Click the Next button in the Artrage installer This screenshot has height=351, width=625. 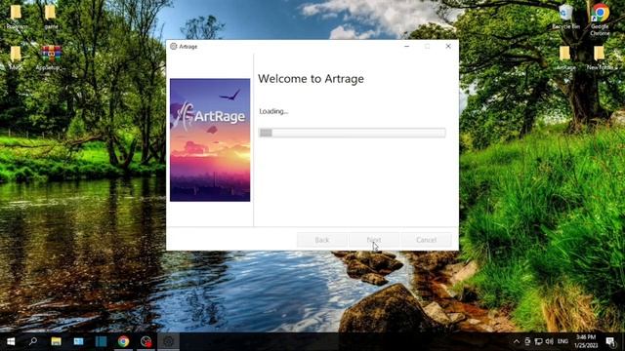click(x=374, y=240)
